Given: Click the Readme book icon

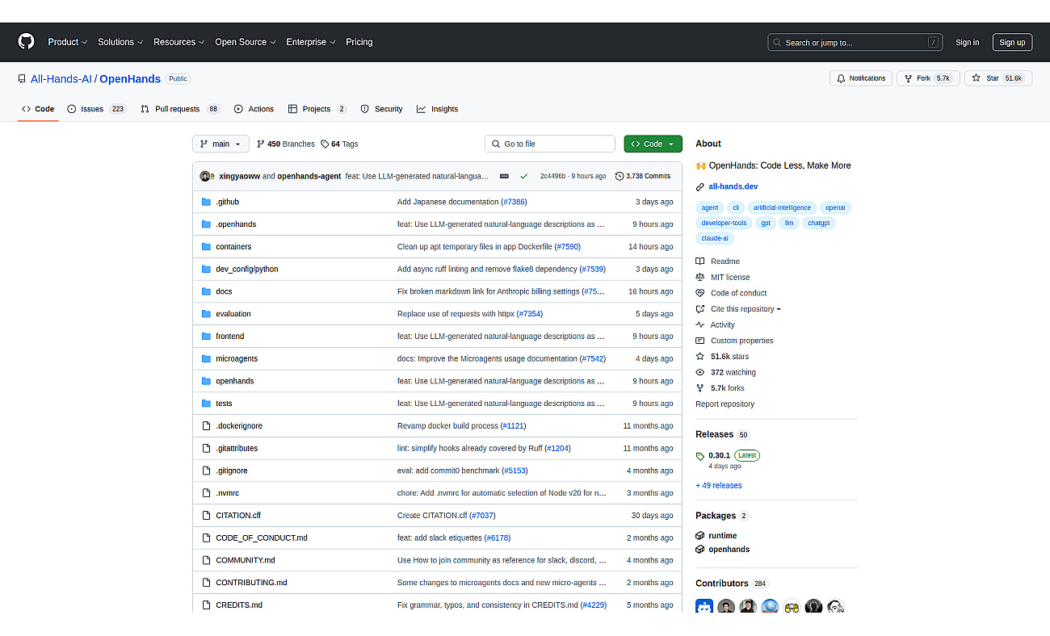Looking at the screenshot, I should click(700, 262).
